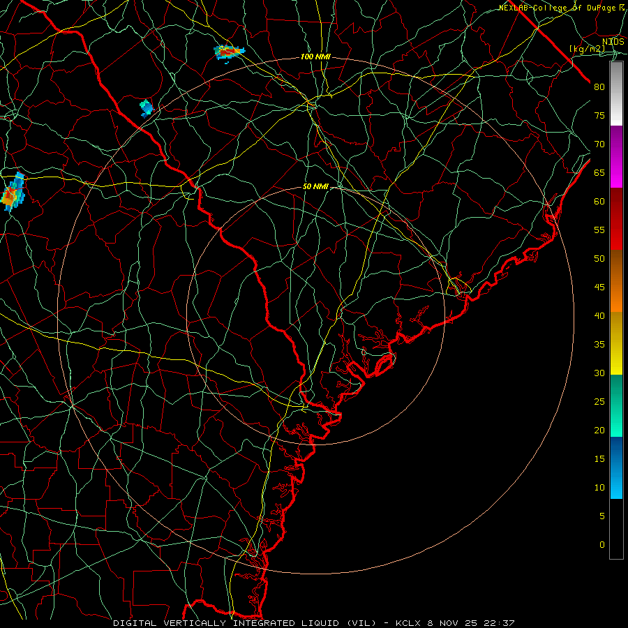This screenshot has height=628, width=628.
Task: Click the 22:37 timestamp
Action: click(499, 623)
